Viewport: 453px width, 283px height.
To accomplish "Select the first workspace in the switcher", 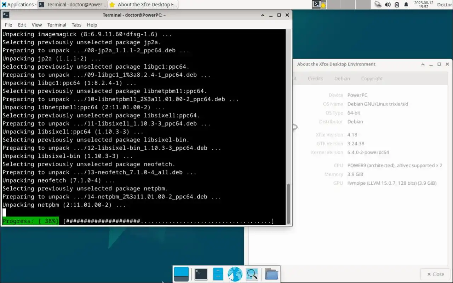I will (x=320, y=5).
